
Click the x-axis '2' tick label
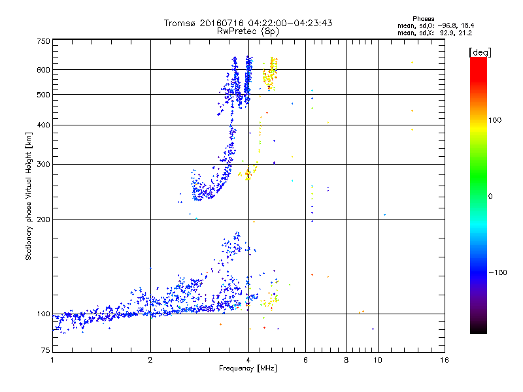click(150, 360)
